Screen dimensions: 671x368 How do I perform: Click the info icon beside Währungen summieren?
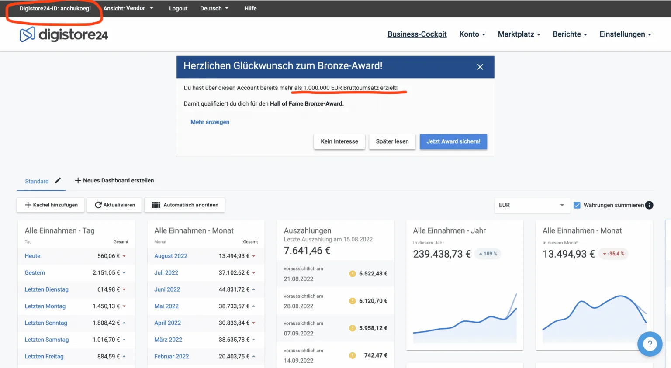[x=649, y=205]
